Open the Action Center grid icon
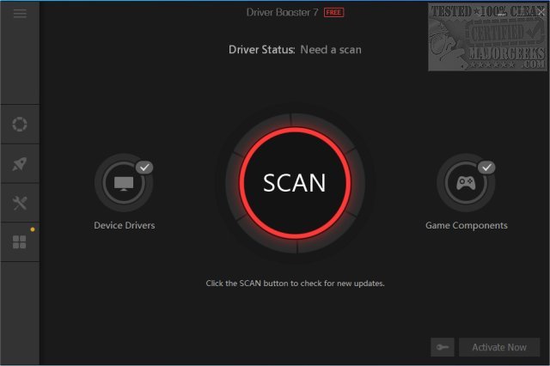Viewport: 550px width, 366px height. pyautogui.click(x=19, y=242)
